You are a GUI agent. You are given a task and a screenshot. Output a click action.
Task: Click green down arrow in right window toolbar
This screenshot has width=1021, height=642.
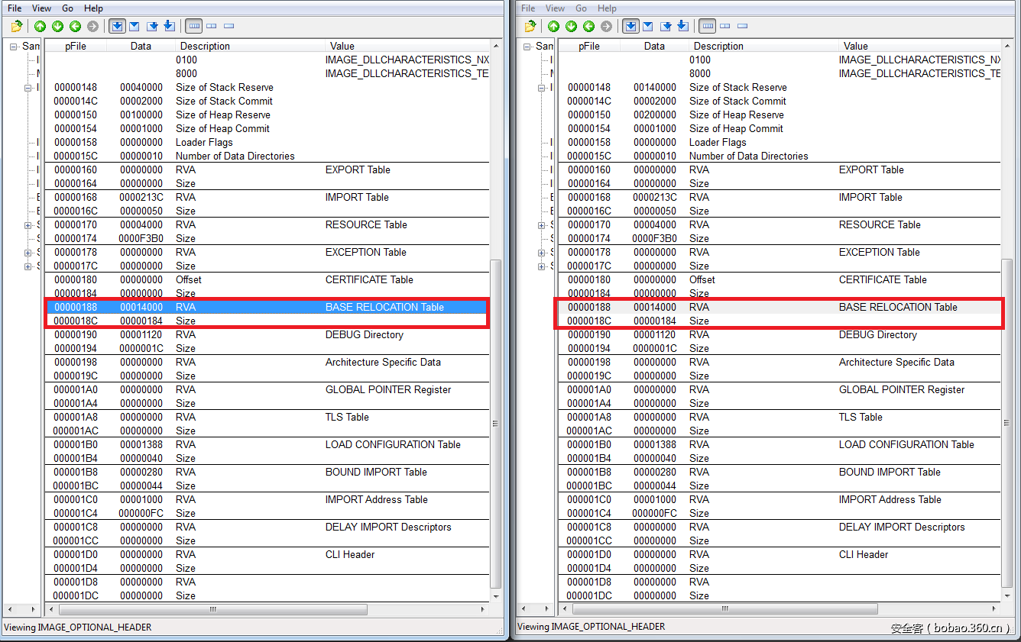pyautogui.click(x=571, y=27)
